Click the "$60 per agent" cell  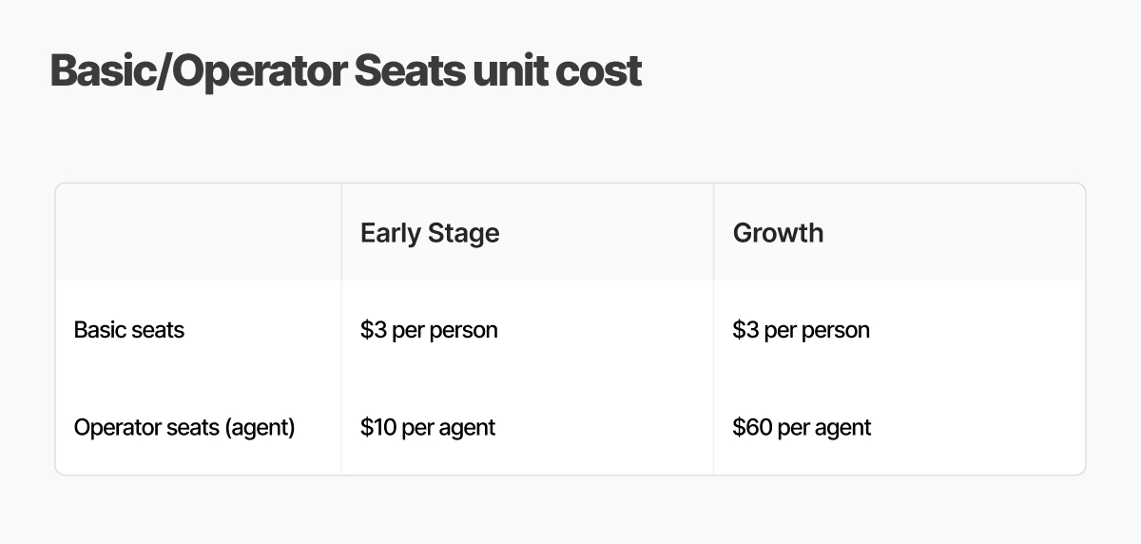click(x=802, y=427)
